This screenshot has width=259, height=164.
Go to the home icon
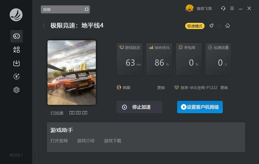tap(228, 26)
